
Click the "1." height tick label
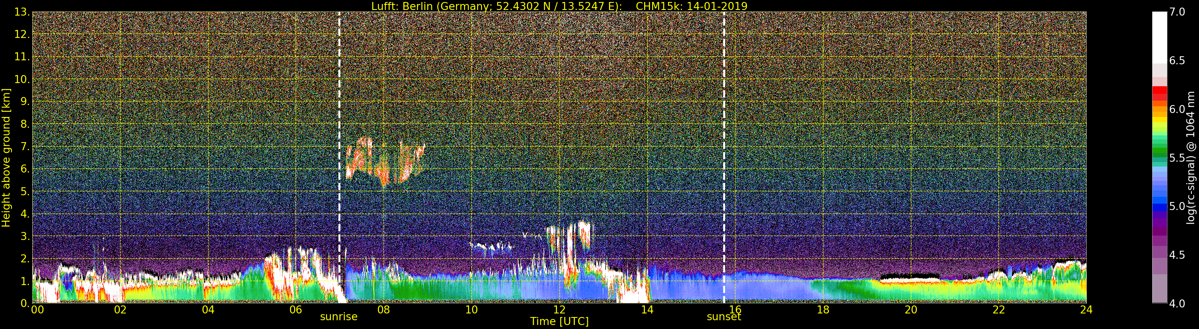[x=25, y=281]
